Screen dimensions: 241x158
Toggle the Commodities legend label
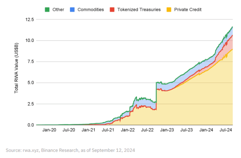[x=91, y=9]
